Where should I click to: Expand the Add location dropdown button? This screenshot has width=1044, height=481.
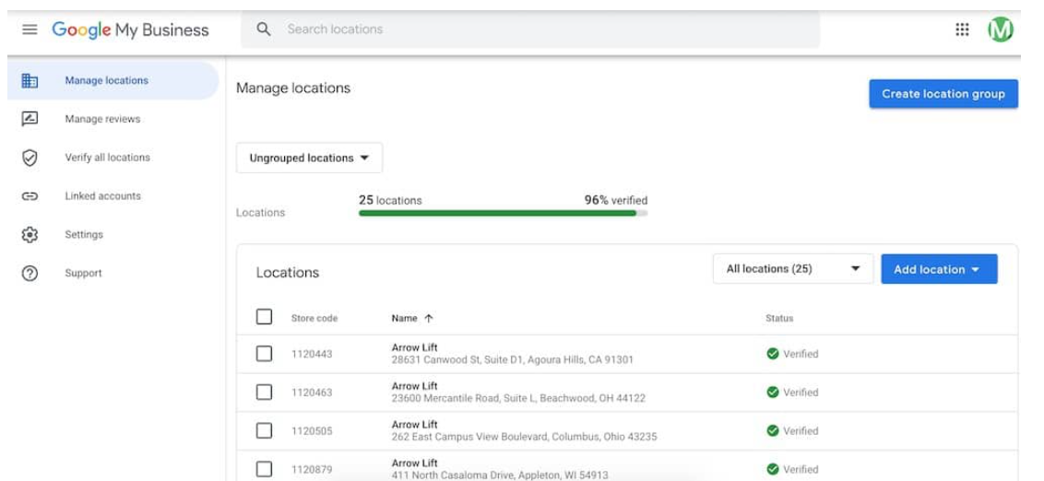tap(939, 269)
